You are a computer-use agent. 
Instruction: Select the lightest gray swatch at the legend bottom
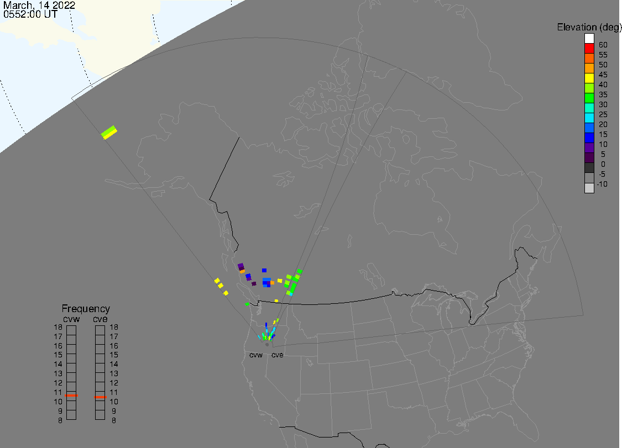click(589, 188)
